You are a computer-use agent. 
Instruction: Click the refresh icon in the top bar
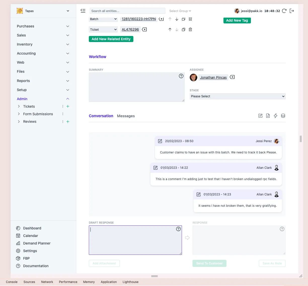(x=284, y=11)
